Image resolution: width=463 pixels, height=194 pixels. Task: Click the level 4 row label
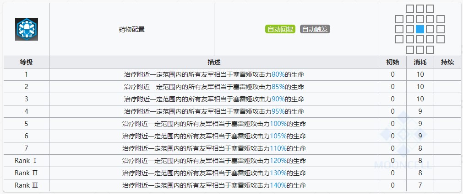(x=26, y=111)
